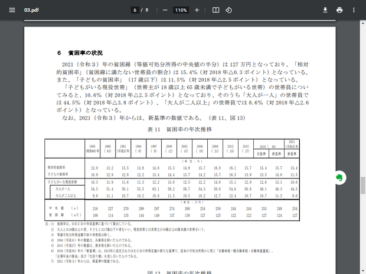
Task: Click the 中央値 (a) row label
Action: (64, 208)
